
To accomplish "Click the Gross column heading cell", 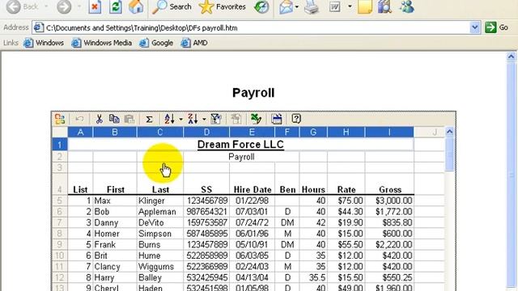I will pos(389,183).
